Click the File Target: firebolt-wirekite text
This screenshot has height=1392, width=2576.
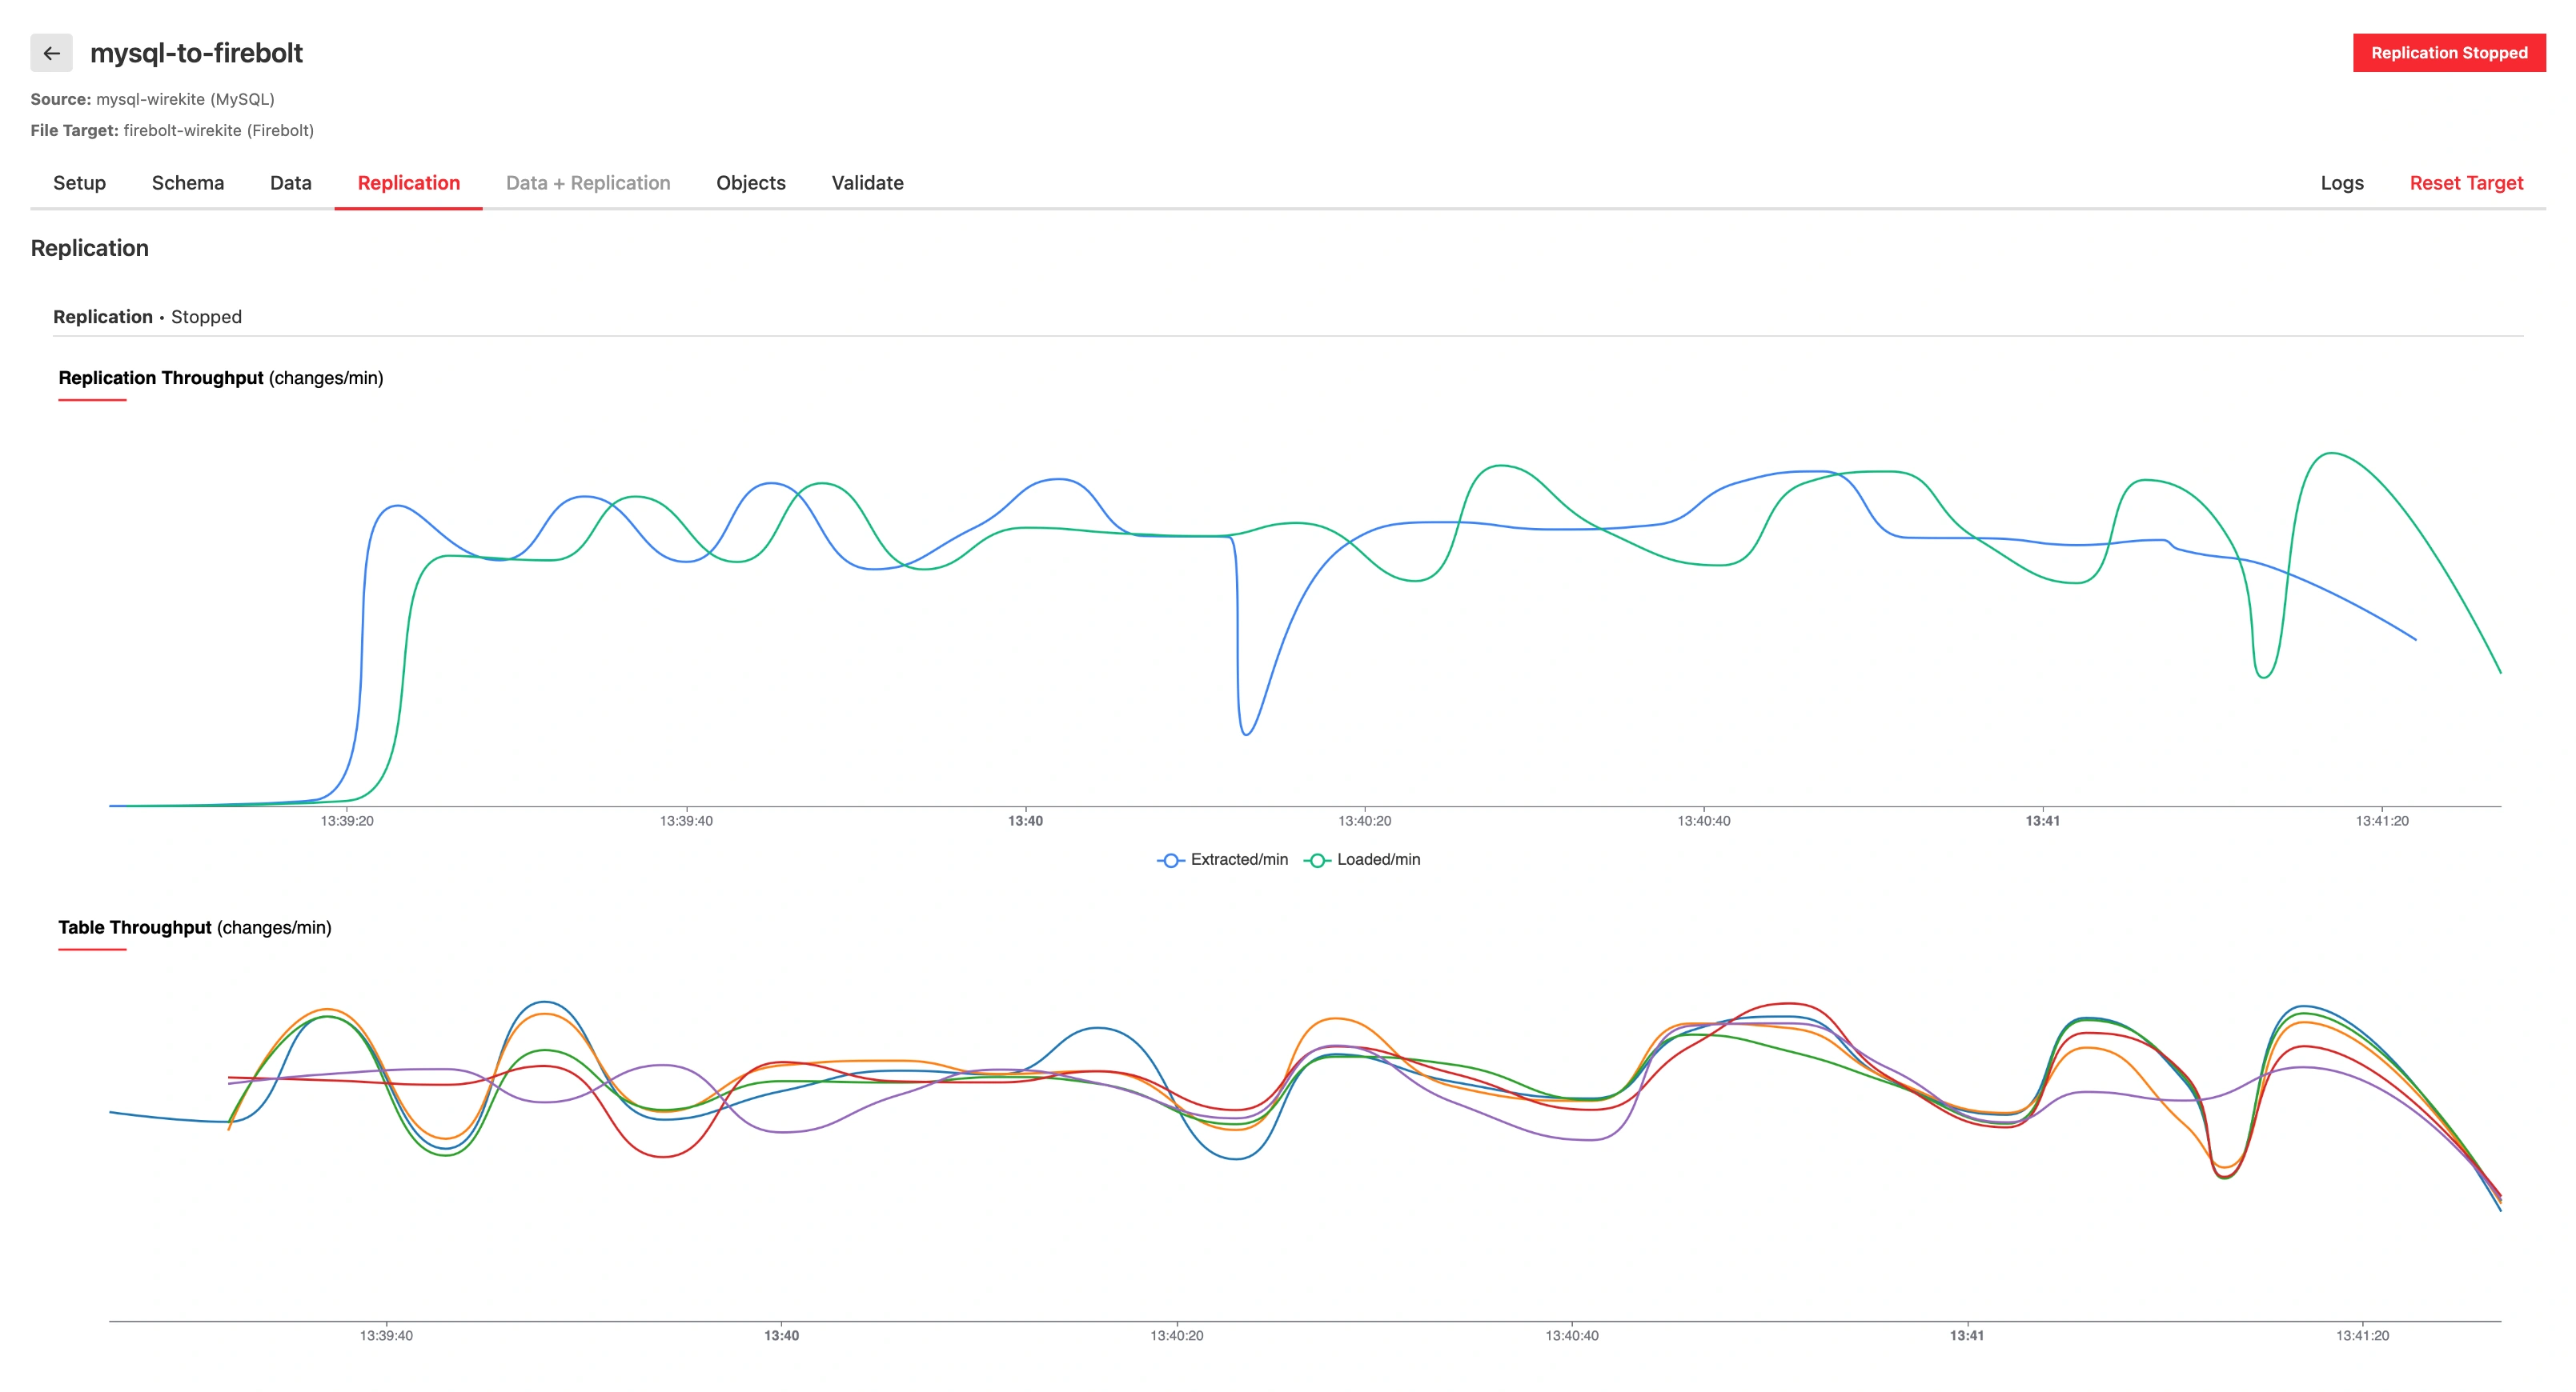pyautogui.click(x=172, y=130)
